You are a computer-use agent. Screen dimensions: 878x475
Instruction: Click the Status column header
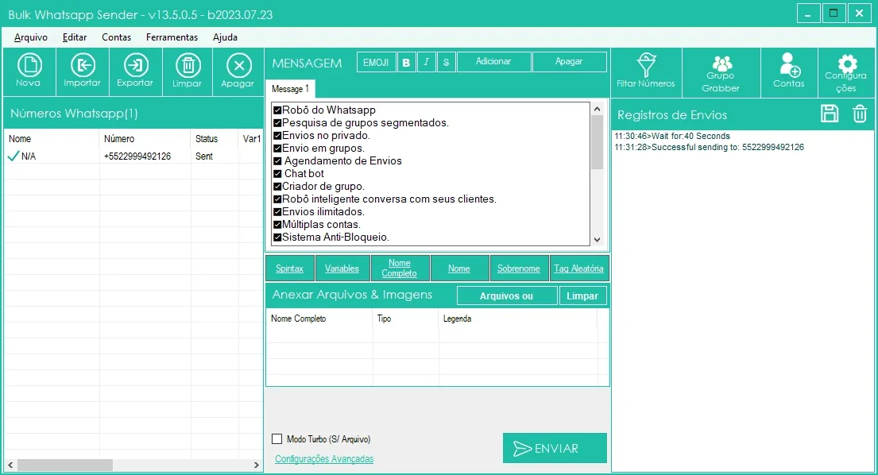[215, 139]
